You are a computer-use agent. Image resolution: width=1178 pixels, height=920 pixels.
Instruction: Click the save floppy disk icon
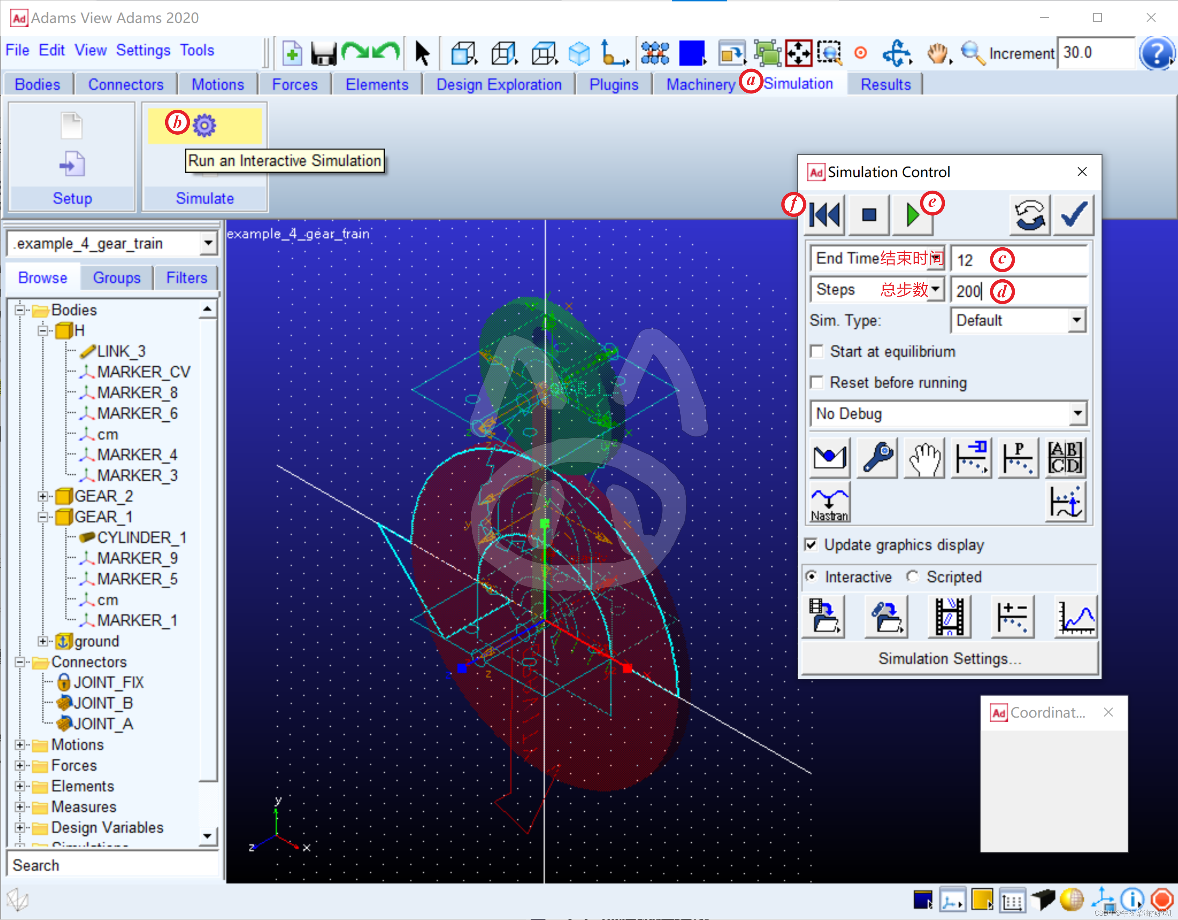pos(324,53)
